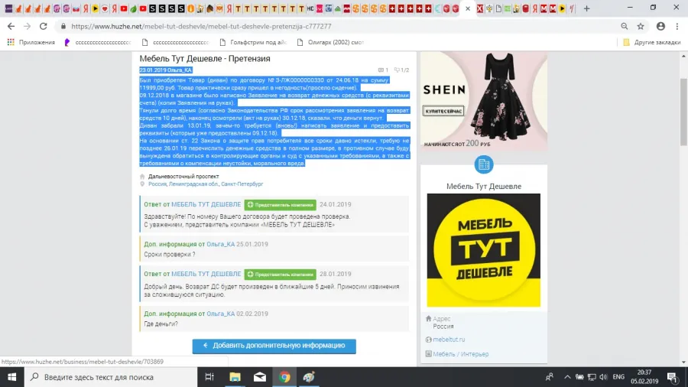Open a new browser tab
The height and width of the screenshot is (387, 688).
point(586,8)
